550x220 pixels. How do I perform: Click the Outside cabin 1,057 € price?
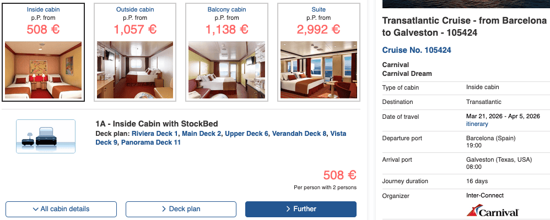[x=136, y=29]
